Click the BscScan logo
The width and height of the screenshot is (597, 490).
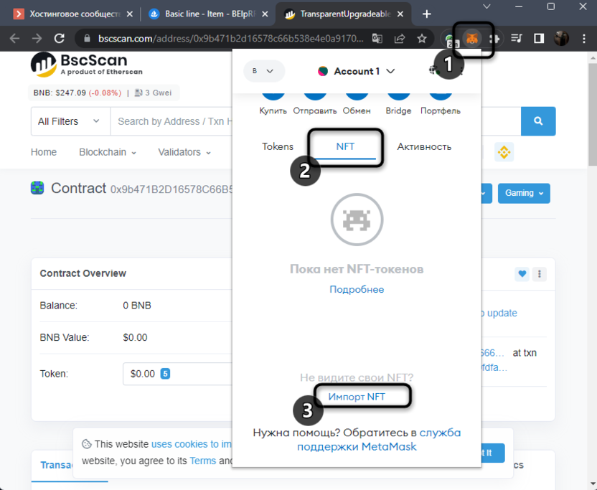(x=86, y=65)
